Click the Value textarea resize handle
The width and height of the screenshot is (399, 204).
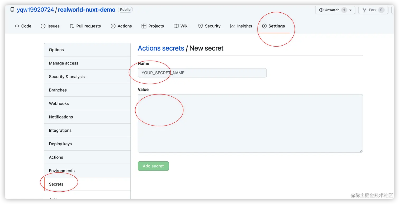(x=361, y=151)
